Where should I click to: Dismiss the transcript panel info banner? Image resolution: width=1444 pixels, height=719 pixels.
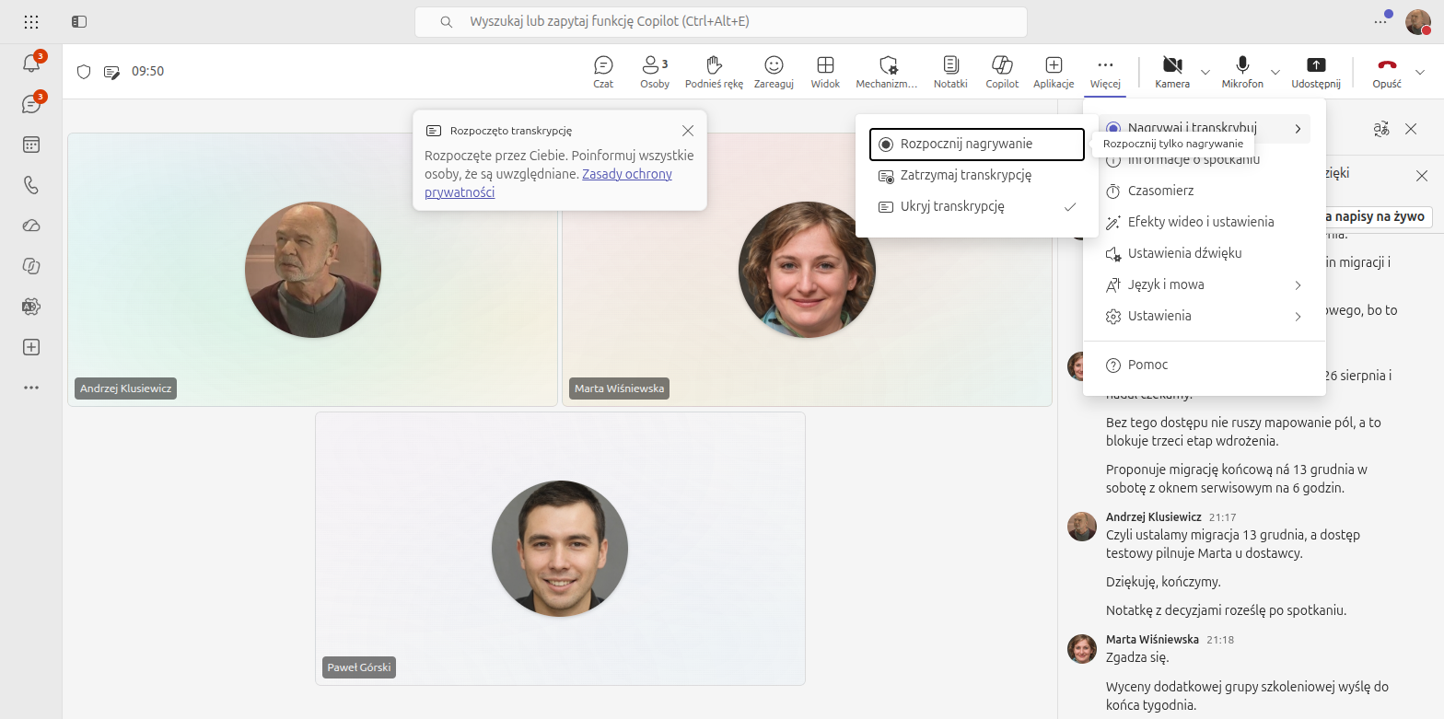click(x=1422, y=175)
